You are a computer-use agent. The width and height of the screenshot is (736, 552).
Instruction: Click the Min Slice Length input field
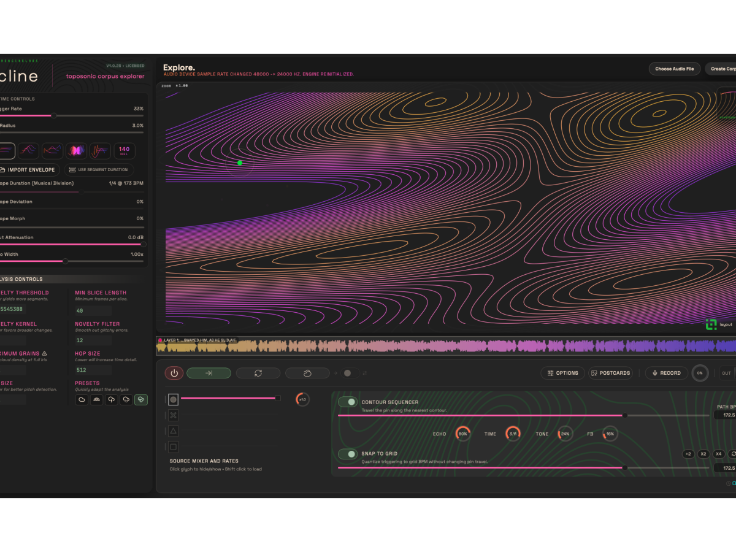(x=93, y=310)
